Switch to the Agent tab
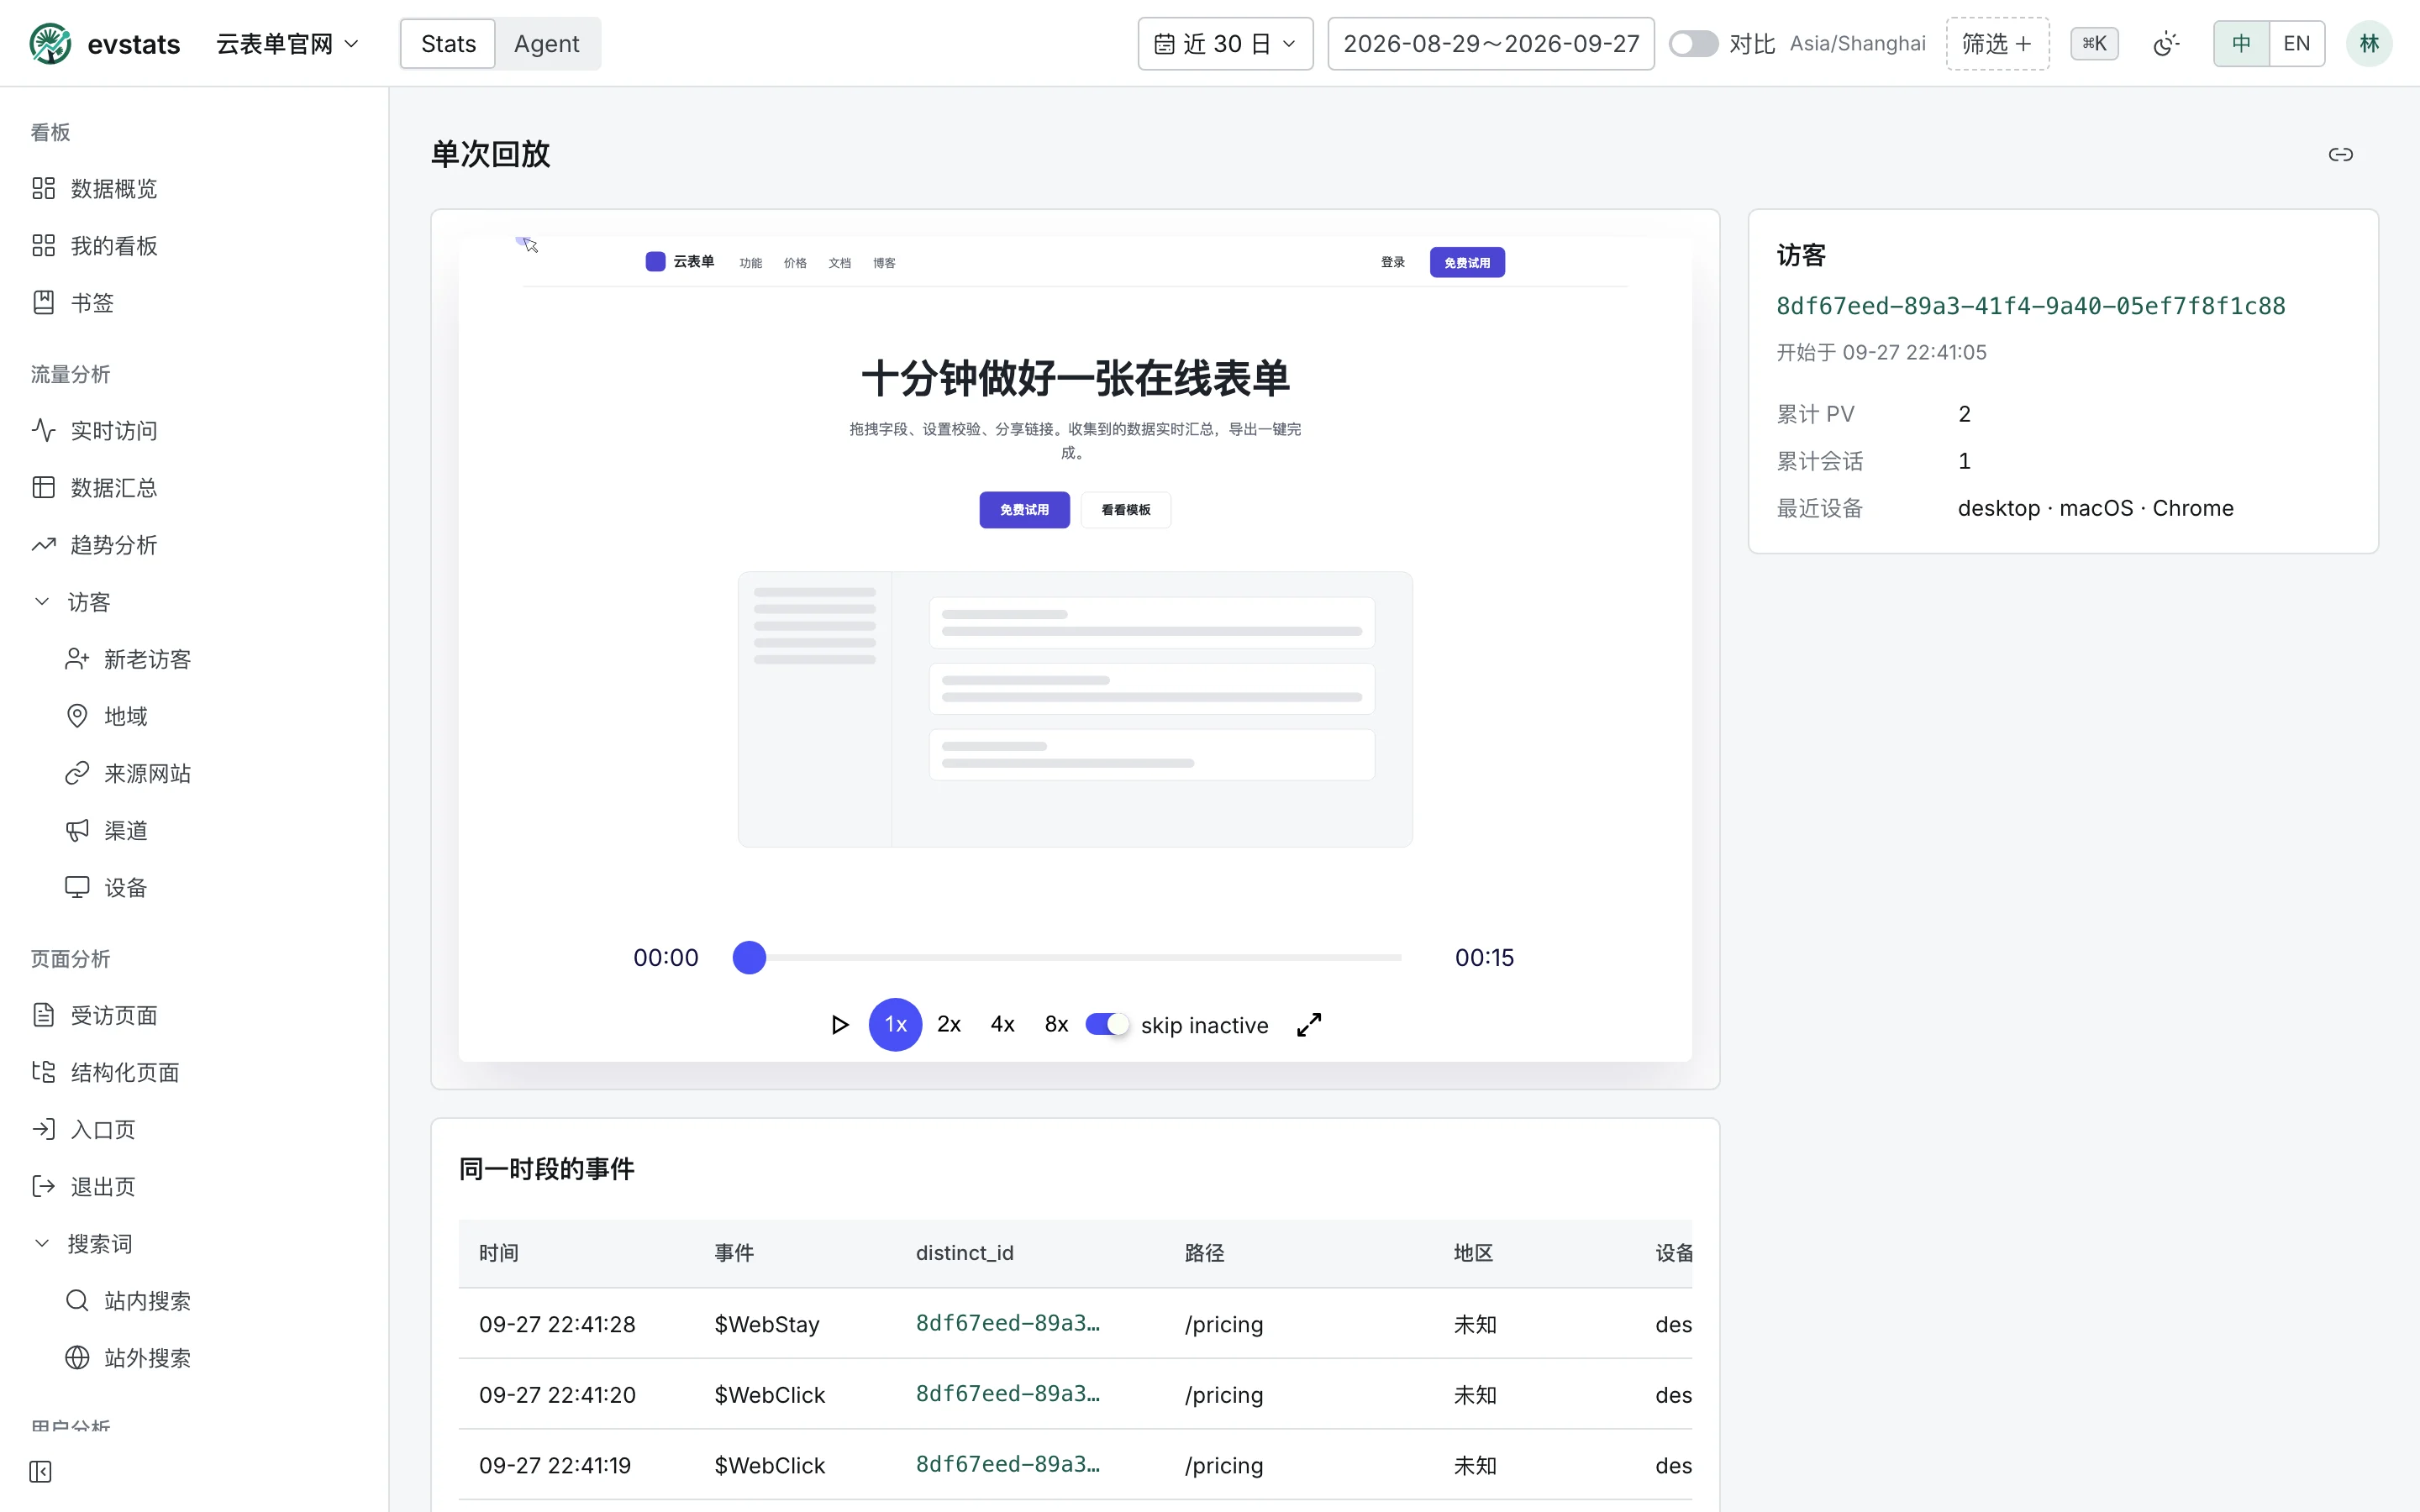The width and height of the screenshot is (2420, 1512). click(547, 44)
